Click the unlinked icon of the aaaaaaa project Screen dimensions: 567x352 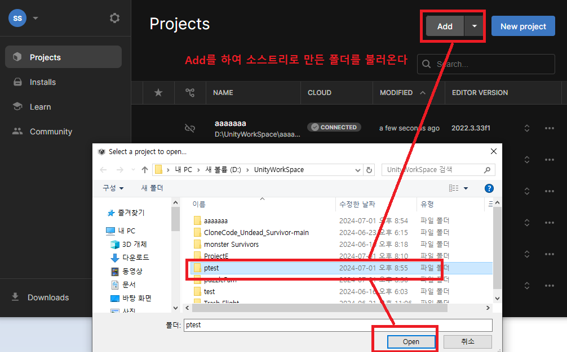coord(190,128)
